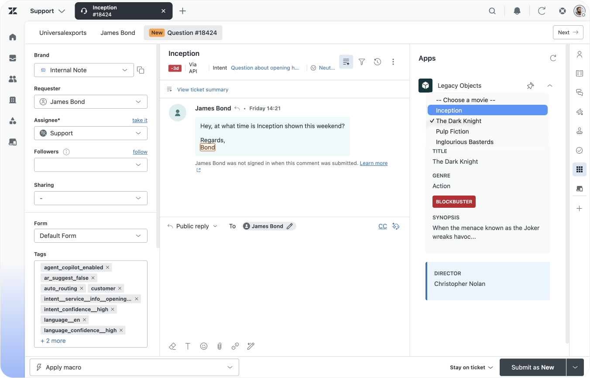Click the CC link
The image size is (590, 378).
click(383, 226)
